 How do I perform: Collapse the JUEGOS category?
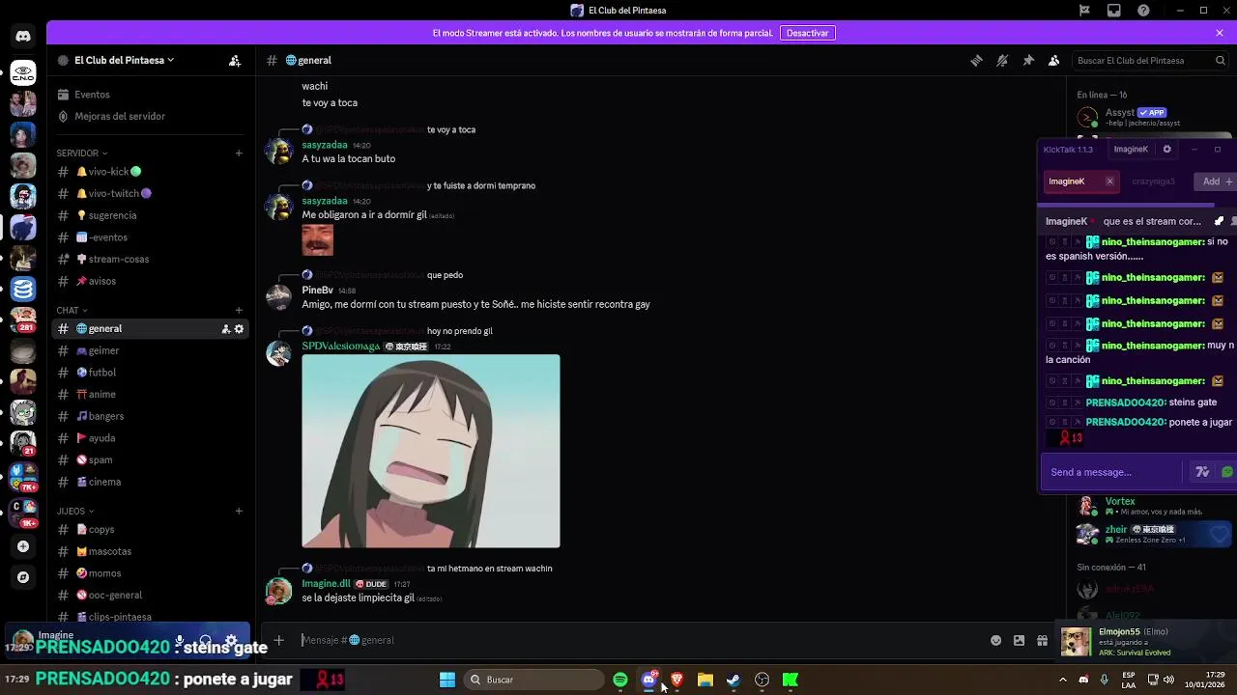(x=75, y=511)
